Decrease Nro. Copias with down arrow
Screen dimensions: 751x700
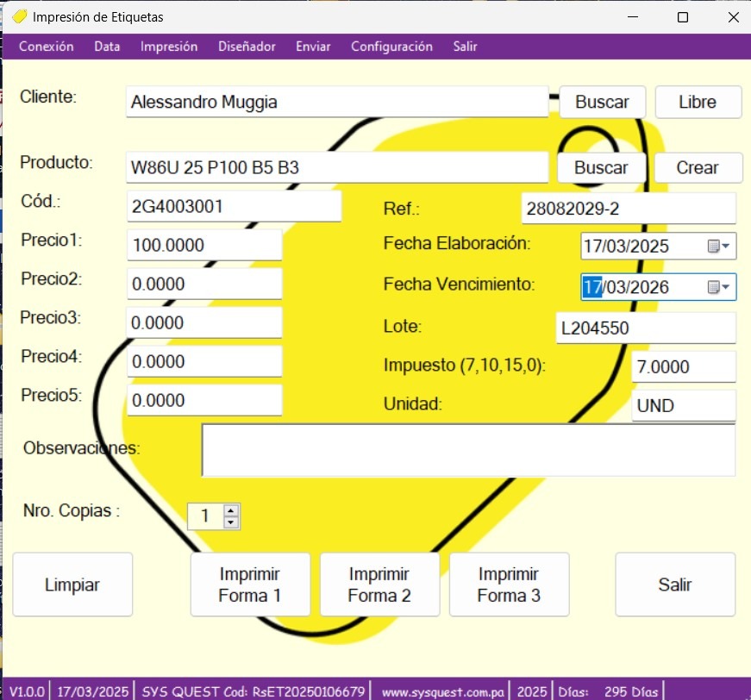(230, 522)
